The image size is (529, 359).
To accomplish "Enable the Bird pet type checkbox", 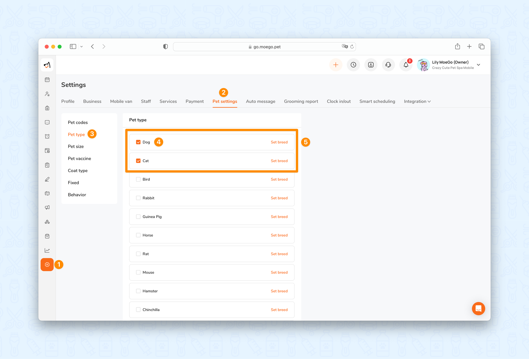I will pos(138,179).
